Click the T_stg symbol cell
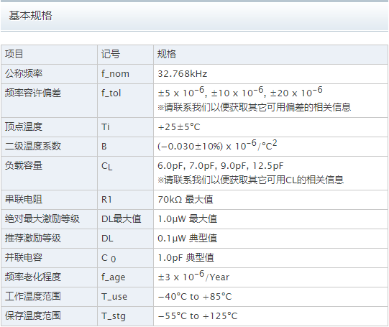The width and height of the screenshot is (389, 327). pos(125,316)
